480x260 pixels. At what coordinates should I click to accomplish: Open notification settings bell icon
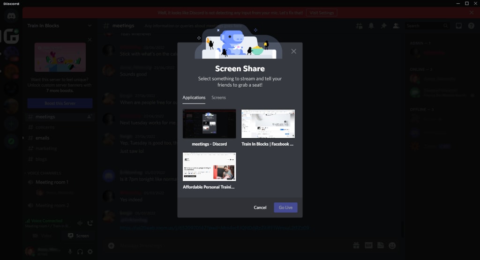click(371, 26)
